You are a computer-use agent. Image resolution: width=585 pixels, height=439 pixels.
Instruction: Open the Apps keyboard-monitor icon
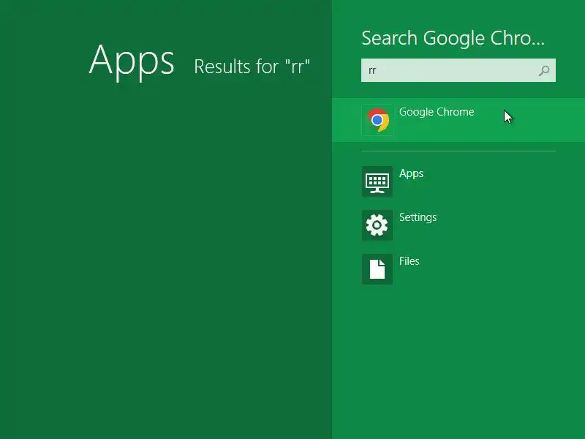pyautogui.click(x=377, y=181)
